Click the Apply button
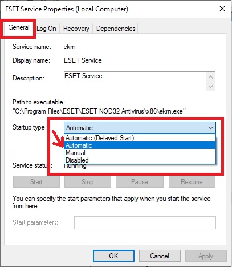232x267 pixels. click(x=206, y=256)
